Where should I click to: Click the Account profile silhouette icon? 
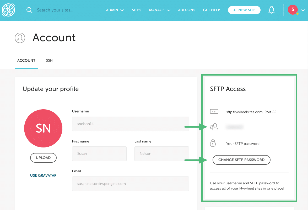(x=20, y=38)
